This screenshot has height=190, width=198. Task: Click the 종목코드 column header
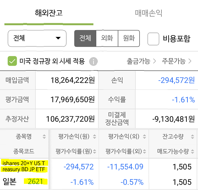[x=24, y=151]
